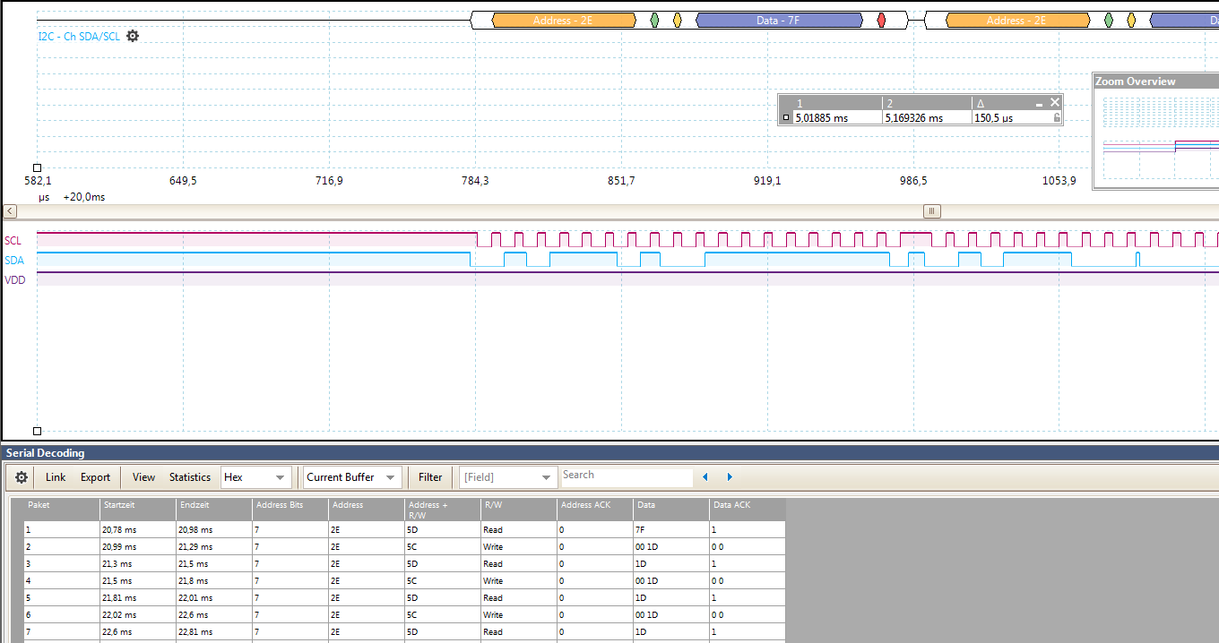
Task: Click time axis label 784,3
Action: pos(475,181)
